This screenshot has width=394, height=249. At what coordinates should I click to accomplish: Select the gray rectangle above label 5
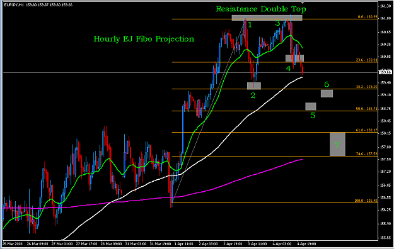pos(311,106)
